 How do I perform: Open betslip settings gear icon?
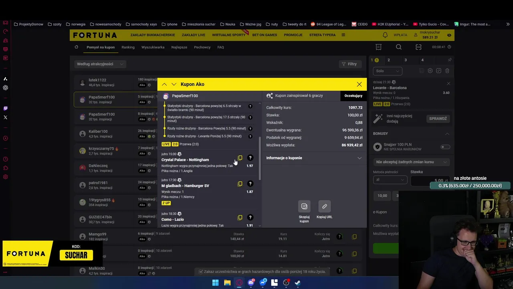coord(430,71)
